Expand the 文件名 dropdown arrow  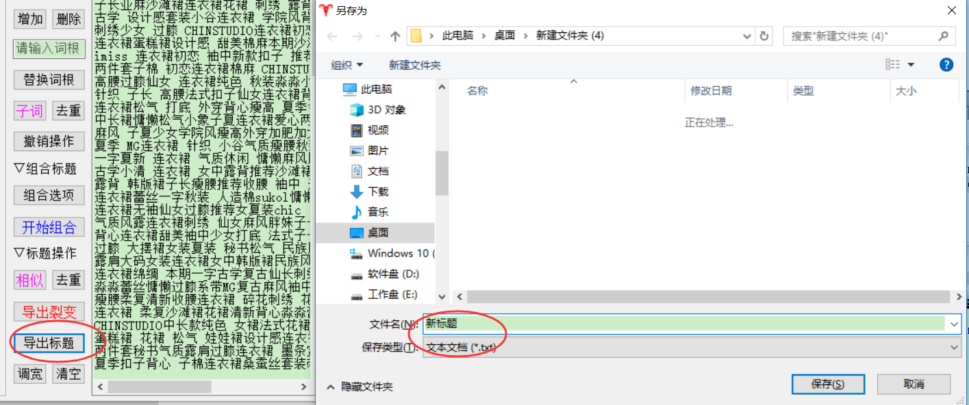pos(954,324)
